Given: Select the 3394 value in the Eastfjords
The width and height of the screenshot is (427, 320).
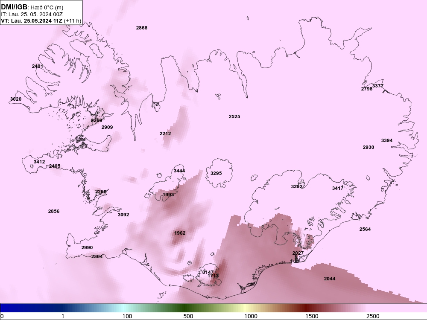Looking at the screenshot, I should click(387, 140).
